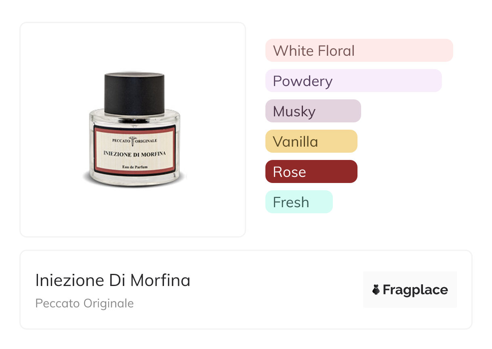Click the word 'Morfina' in the title
The height and width of the screenshot is (349, 492).
160,280
